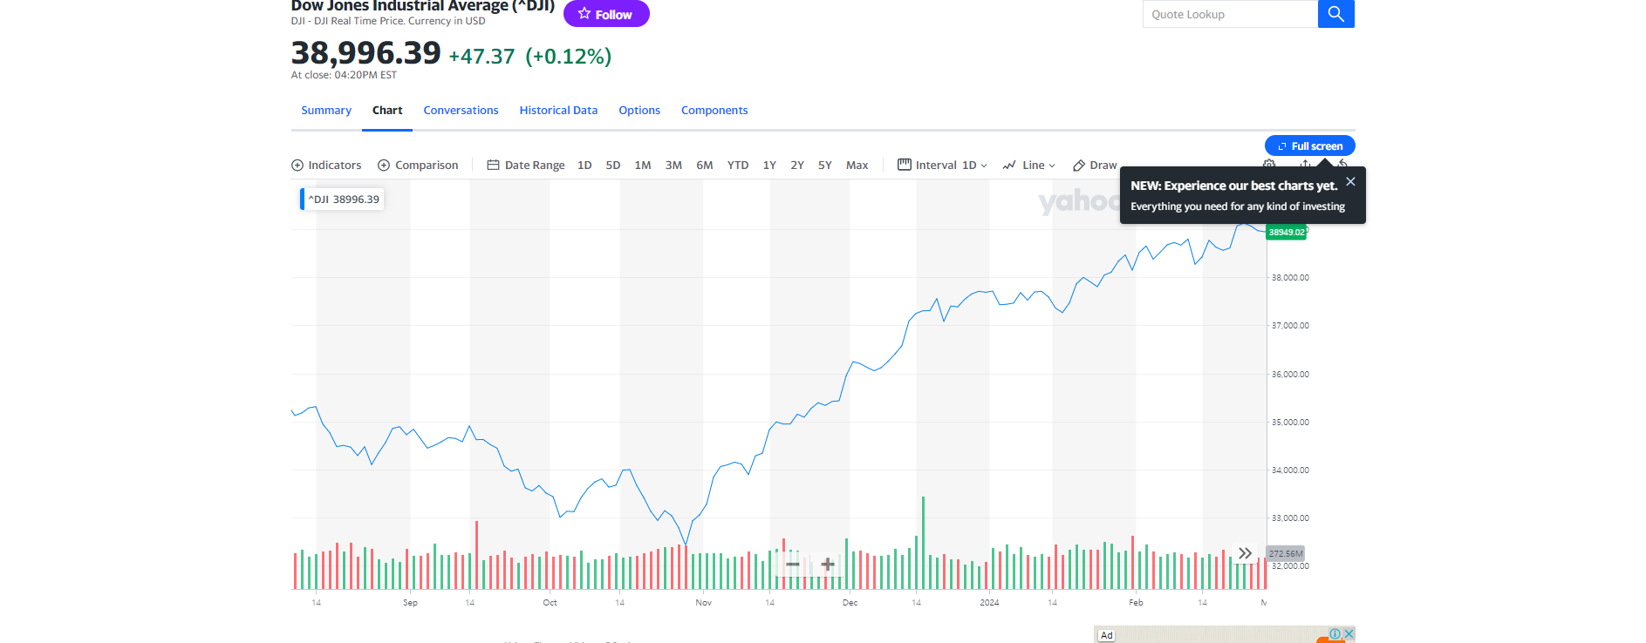Expand the Interval 1D dropdown
Viewport: 1646px width, 643px height.
(x=943, y=166)
